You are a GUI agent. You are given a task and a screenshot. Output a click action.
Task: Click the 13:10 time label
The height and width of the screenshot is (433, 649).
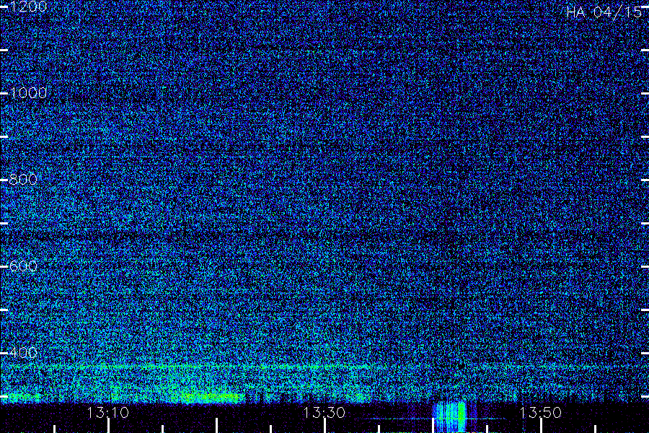click(108, 413)
